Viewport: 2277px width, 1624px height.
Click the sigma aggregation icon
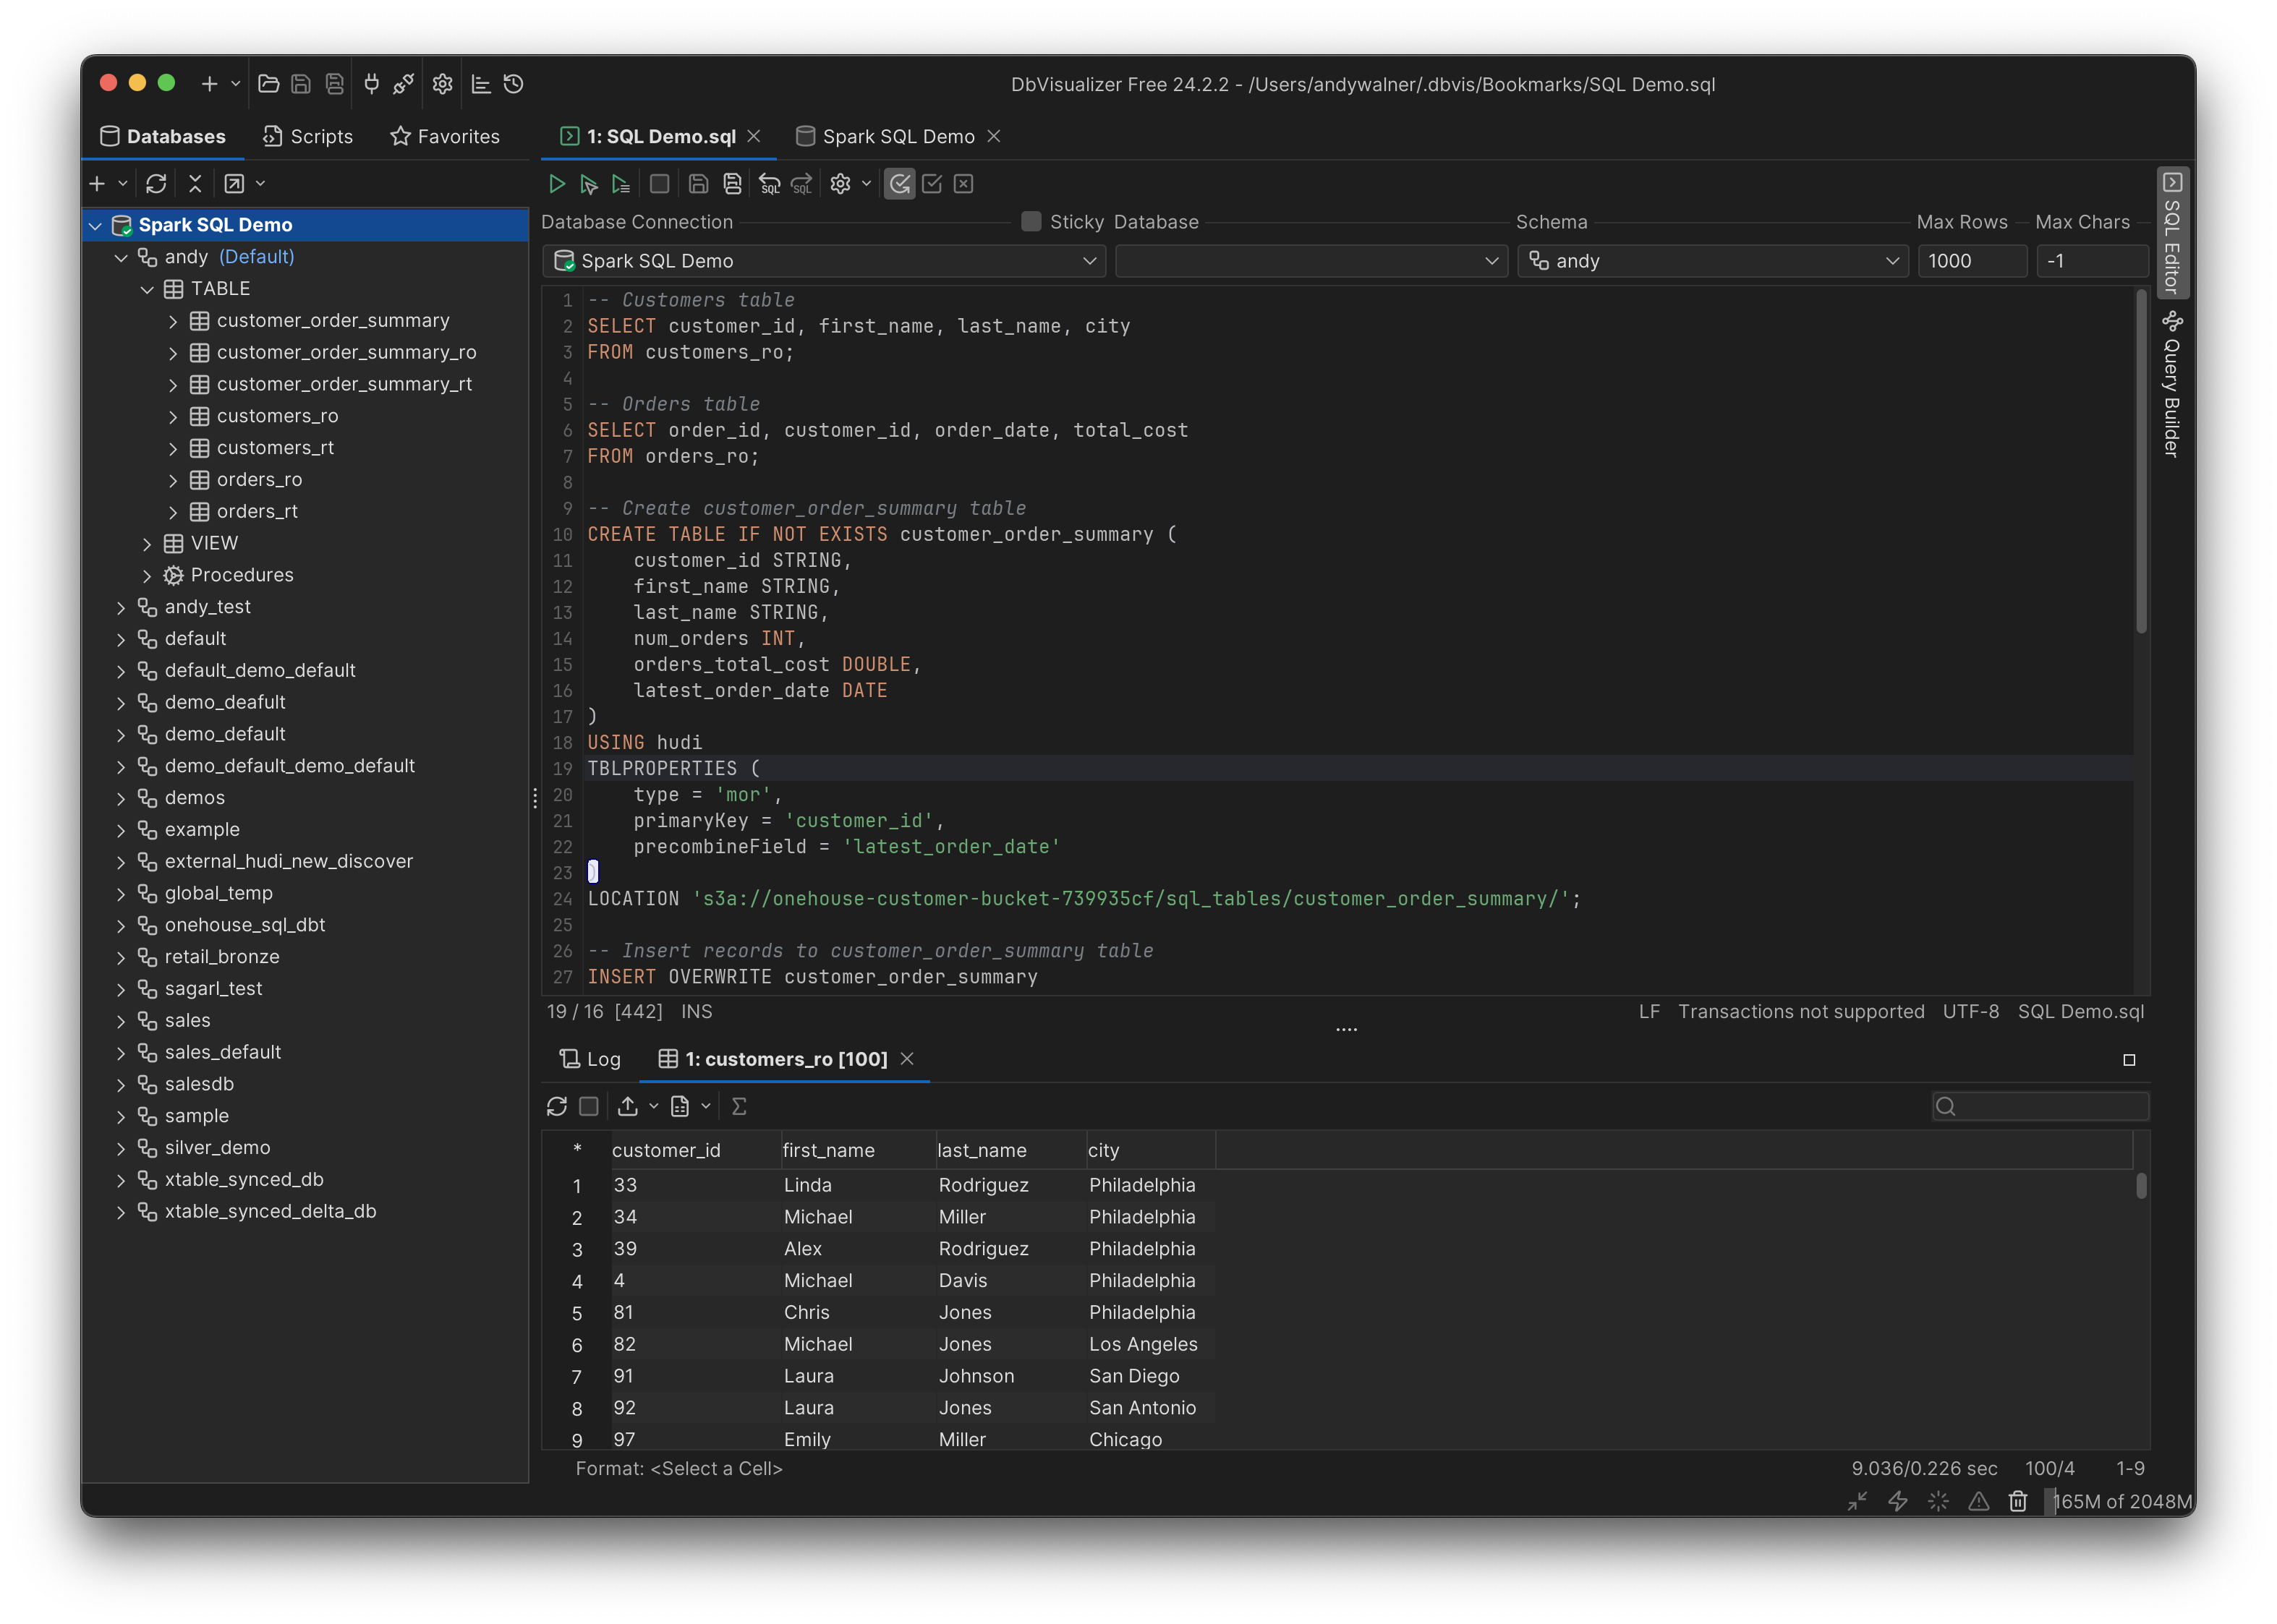pyautogui.click(x=739, y=1106)
